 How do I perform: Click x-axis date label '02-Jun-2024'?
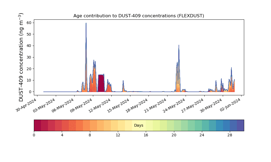point(231,105)
